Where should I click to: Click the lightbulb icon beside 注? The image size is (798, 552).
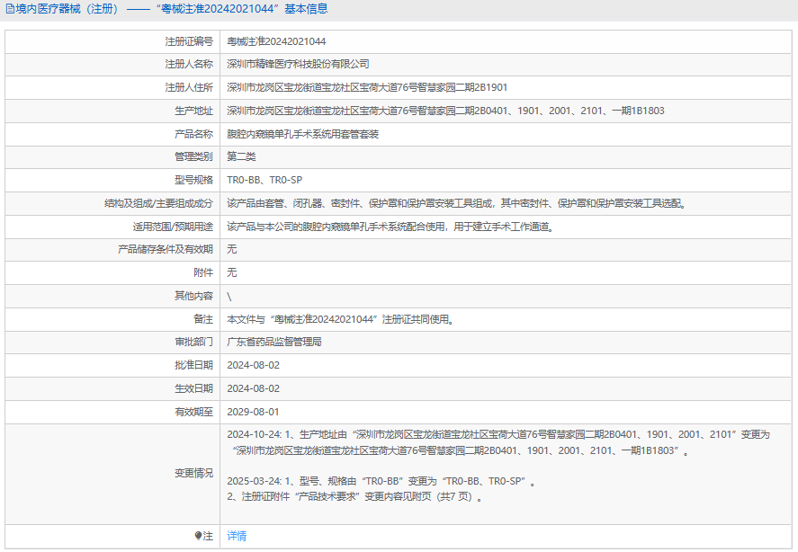click(x=198, y=536)
